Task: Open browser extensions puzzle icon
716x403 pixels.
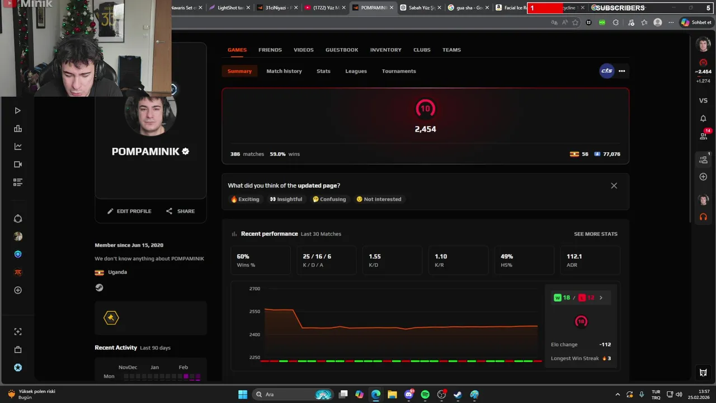Action: click(616, 22)
